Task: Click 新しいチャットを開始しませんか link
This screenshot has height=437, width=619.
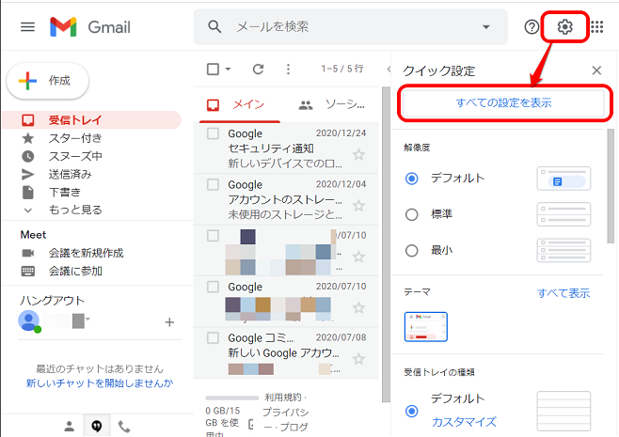Action: [x=100, y=383]
